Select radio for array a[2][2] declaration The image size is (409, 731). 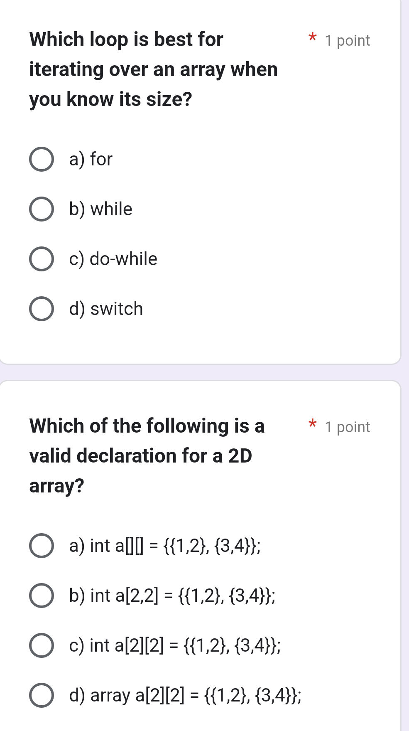click(x=42, y=695)
